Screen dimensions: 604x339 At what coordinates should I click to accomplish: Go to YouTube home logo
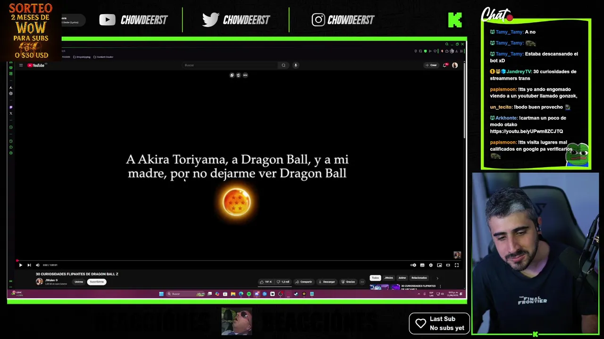pyautogui.click(x=36, y=65)
